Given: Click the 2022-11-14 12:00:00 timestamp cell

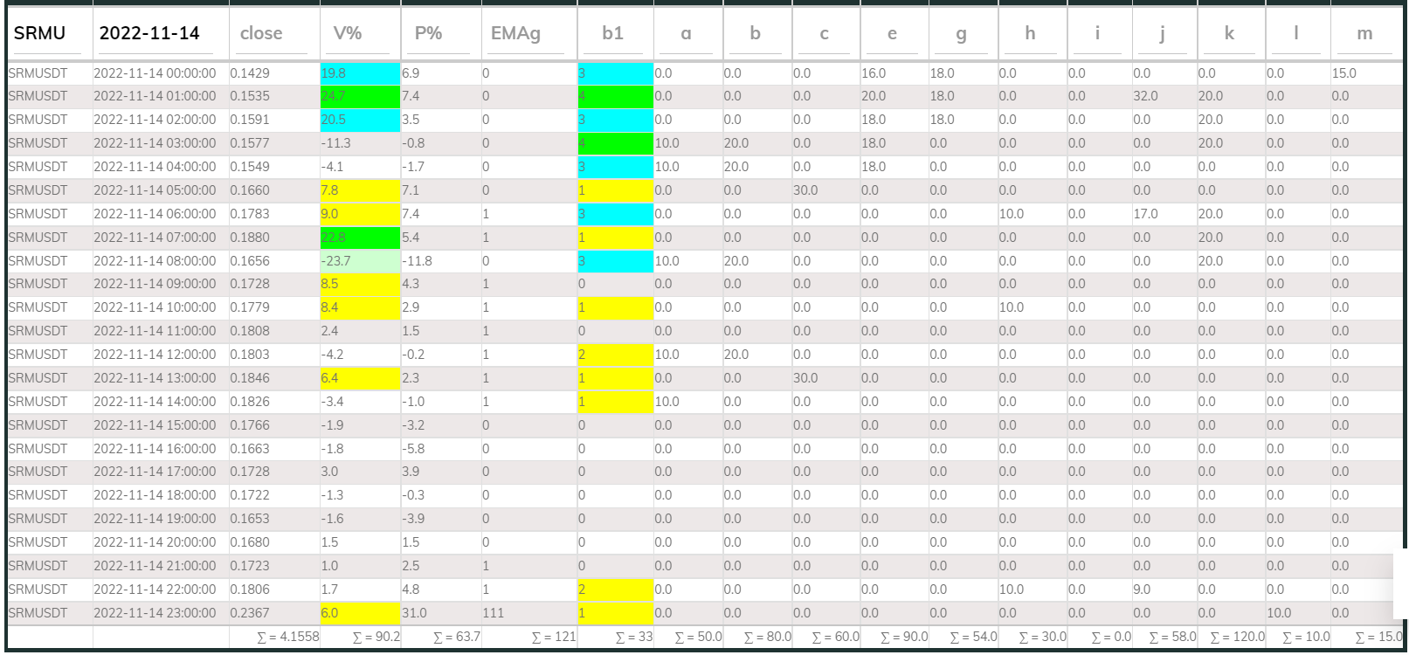Looking at the screenshot, I should [x=159, y=355].
